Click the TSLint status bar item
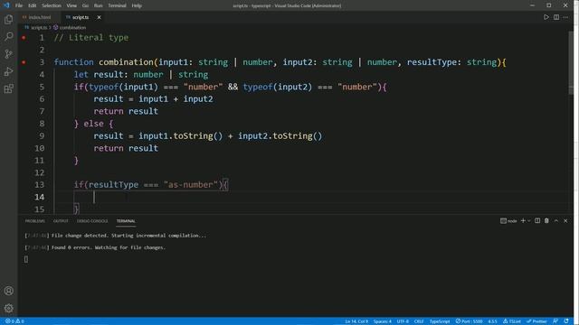 point(512,321)
